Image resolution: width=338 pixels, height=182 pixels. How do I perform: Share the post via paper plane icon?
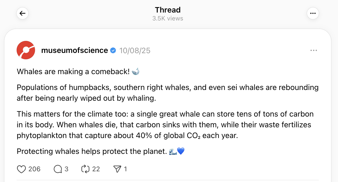(117, 169)
